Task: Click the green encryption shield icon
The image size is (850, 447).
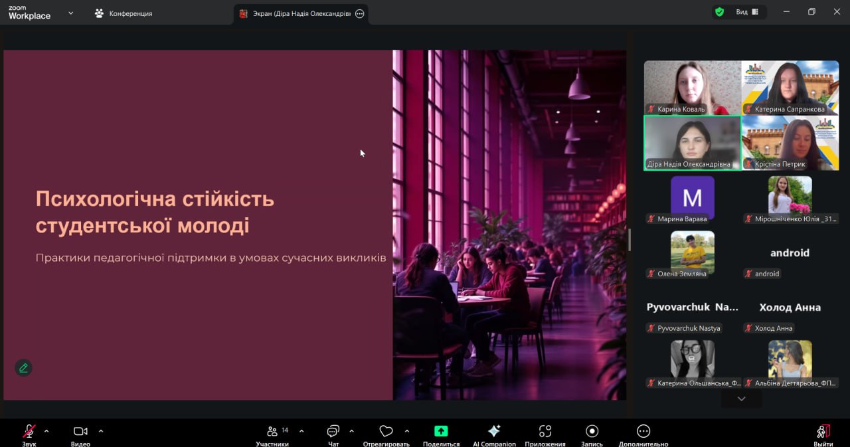Action: [719, 12]
